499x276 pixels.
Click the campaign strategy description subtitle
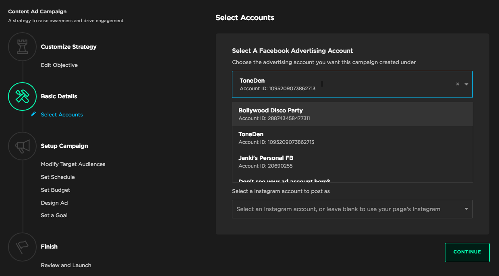click(x=66, y=21)
